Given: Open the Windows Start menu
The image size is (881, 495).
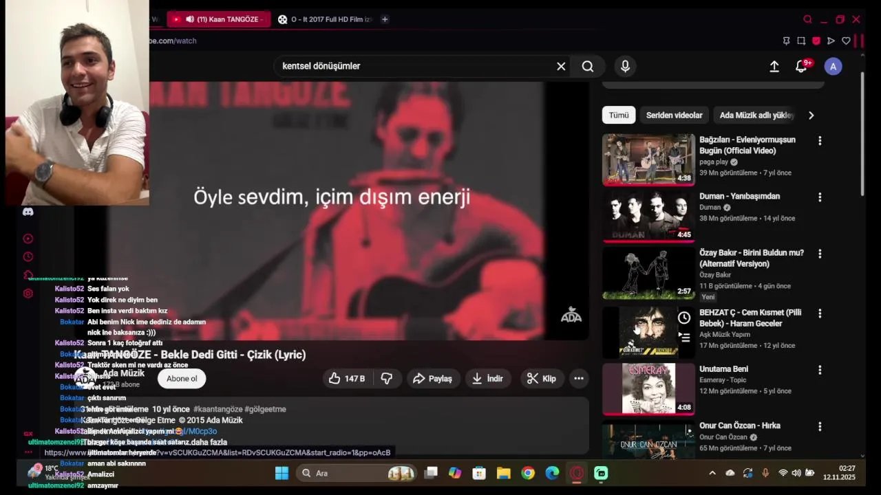Looking at the screenshot, I should click(x=282, y=473).
